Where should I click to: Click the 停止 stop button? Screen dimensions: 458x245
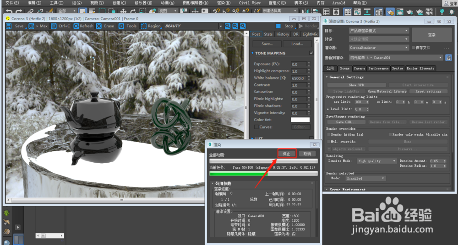click(x=287, y=154)
